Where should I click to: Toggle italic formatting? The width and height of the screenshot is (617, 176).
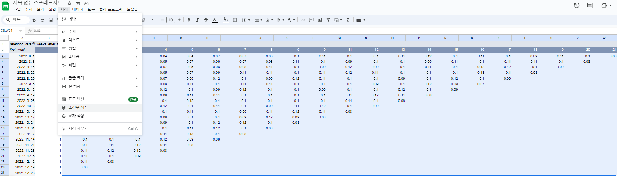pyautogui.click(x=197, y=20)
